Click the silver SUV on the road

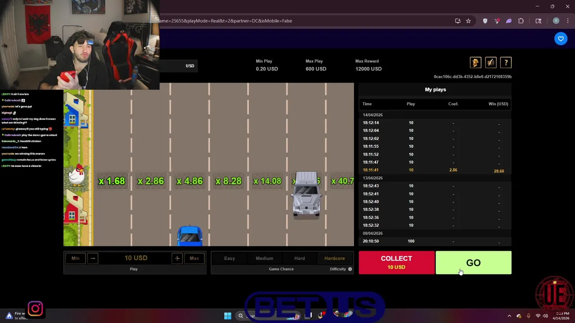[306, 194]
